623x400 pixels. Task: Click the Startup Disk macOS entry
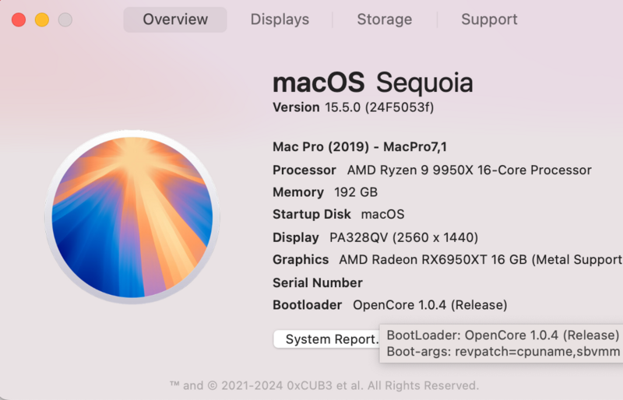point(338,215)
